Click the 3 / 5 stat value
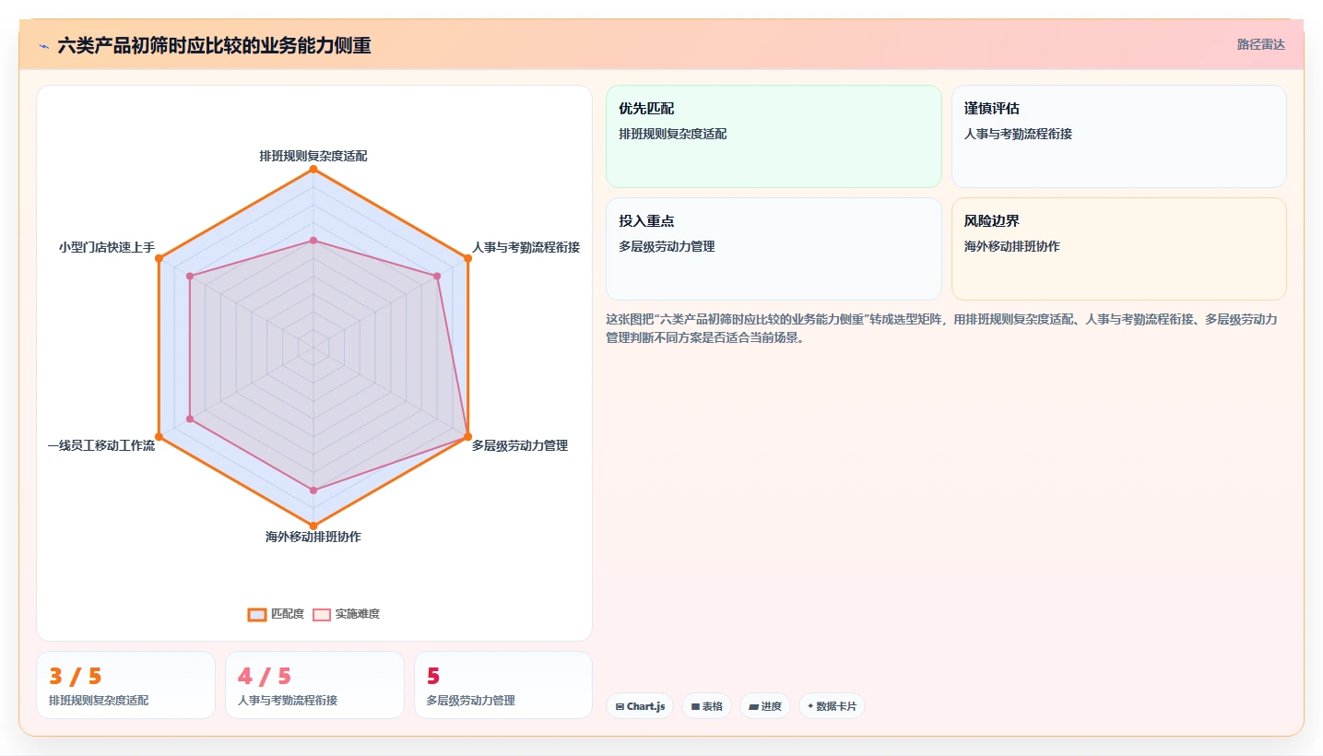Image resolution: width=1323 pixels, height=756 pixels. click(76, 677)
